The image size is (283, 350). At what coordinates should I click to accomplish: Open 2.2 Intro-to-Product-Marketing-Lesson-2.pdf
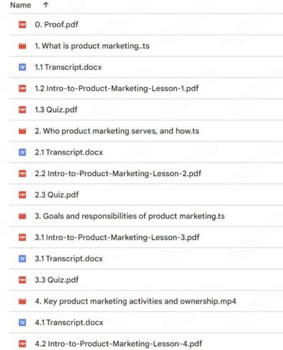pyautogui.click(x=118, y=174)
